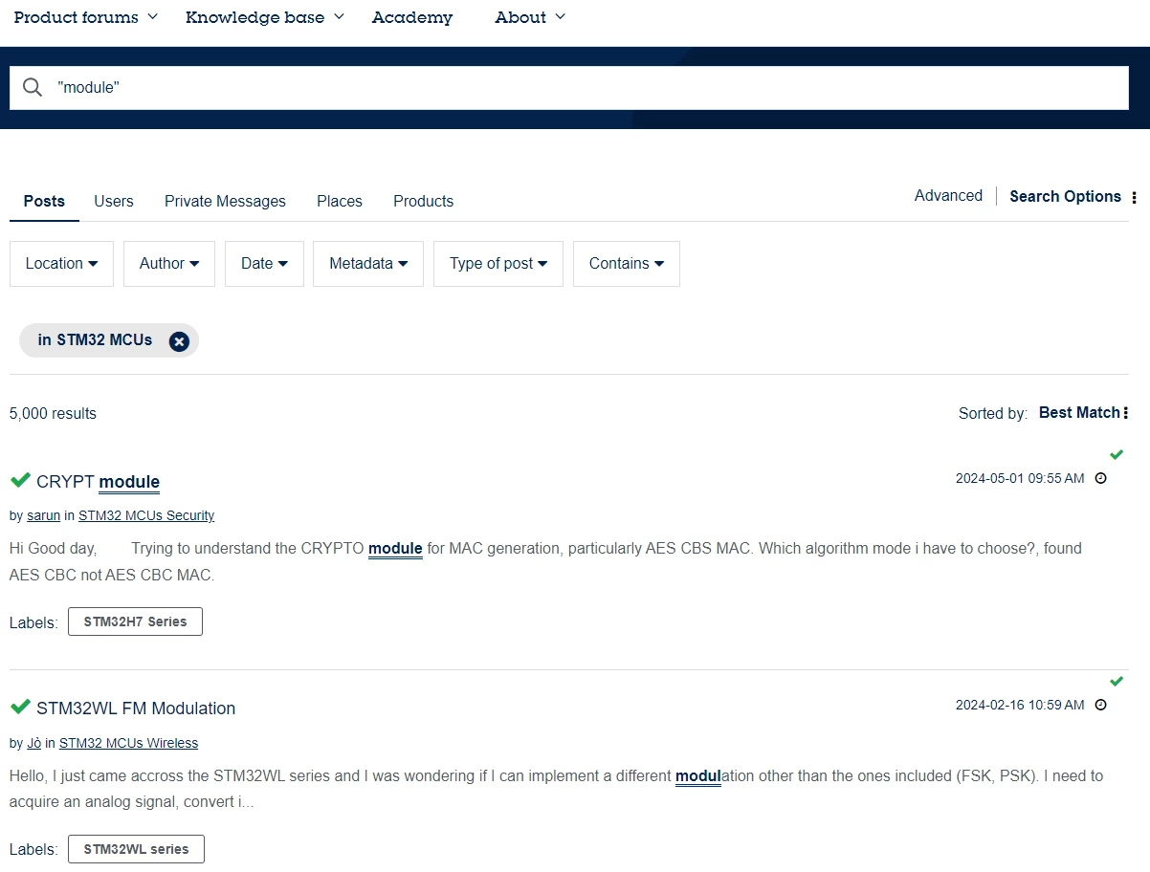The image size is (1150, 872).
Task: Go to the Academy page
Action: tap(412, 17)
